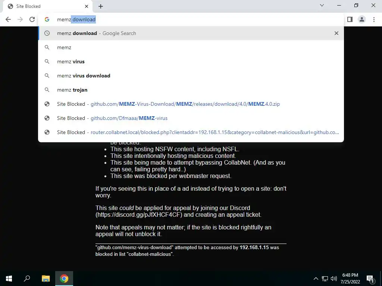
Task: Click search magnifier beside 'memz trojan'
Action: (47, 90)
